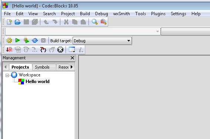
Task: Open the Build menu
Action: [85, 14]
